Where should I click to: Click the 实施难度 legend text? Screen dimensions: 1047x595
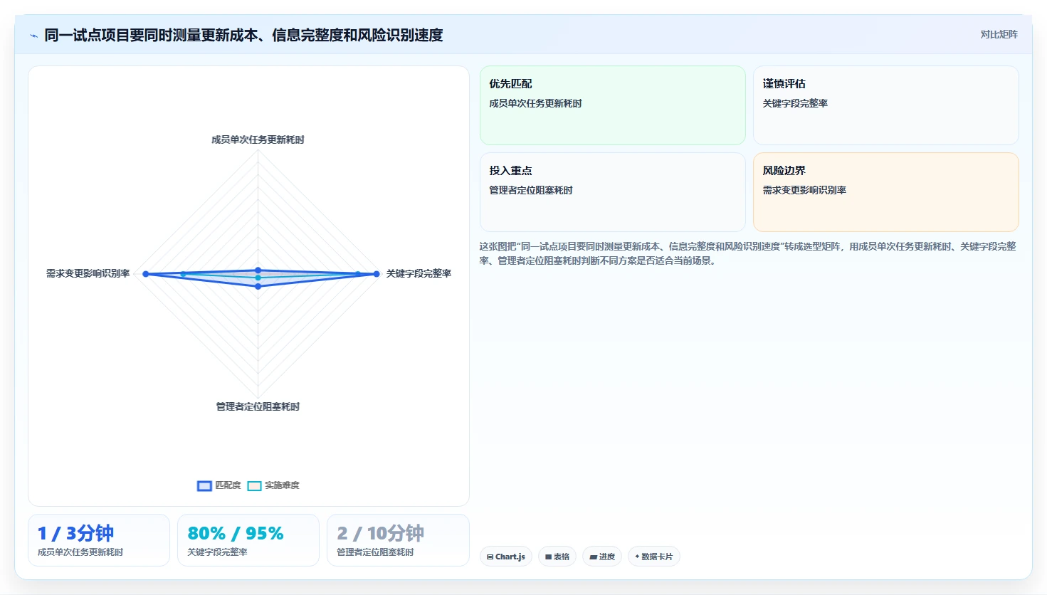[282, 485]
